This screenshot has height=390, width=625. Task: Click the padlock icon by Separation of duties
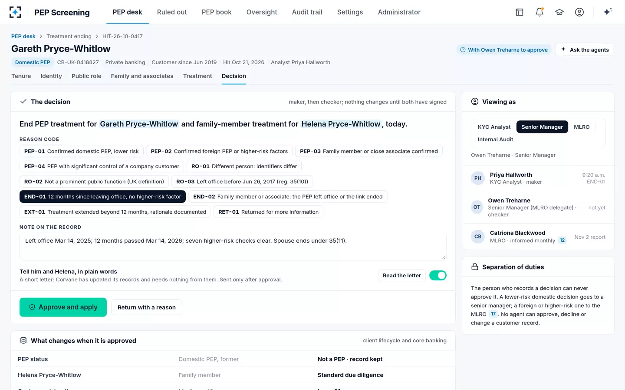pyautogui.click(x=475, y=267)
